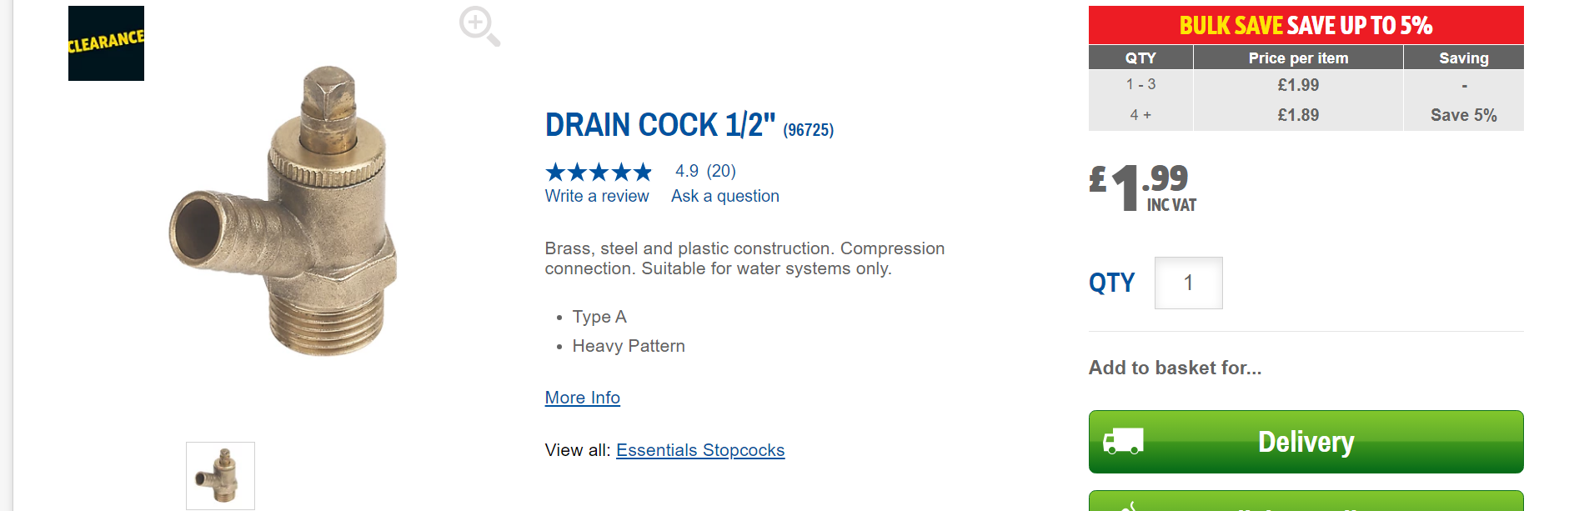Focus the QTY quantity input field

(1188, 283)
